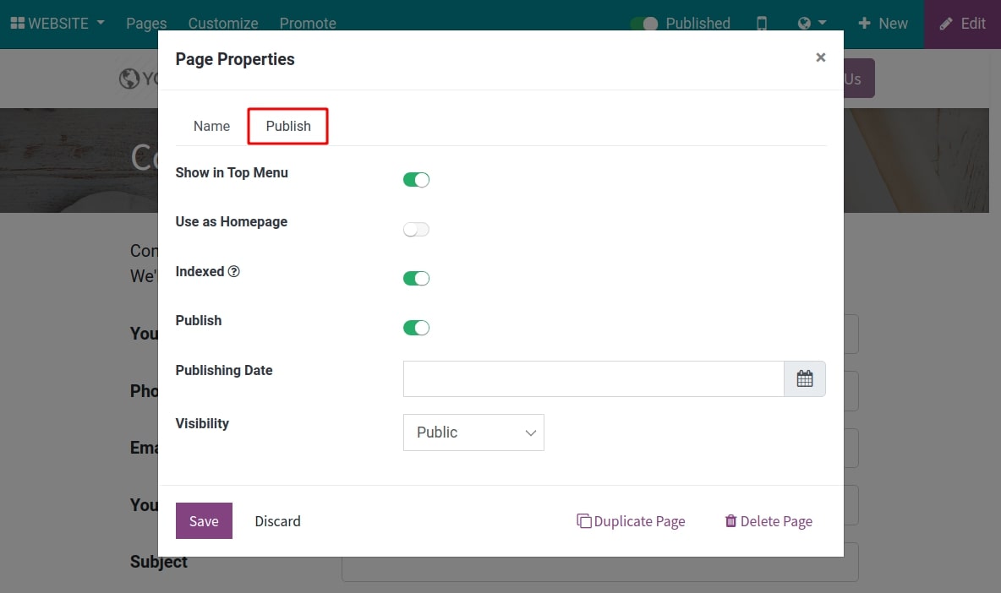Viewport: 1001px width, 593px height.
Task: Click the Publishing Date input field
Action: 592,378
